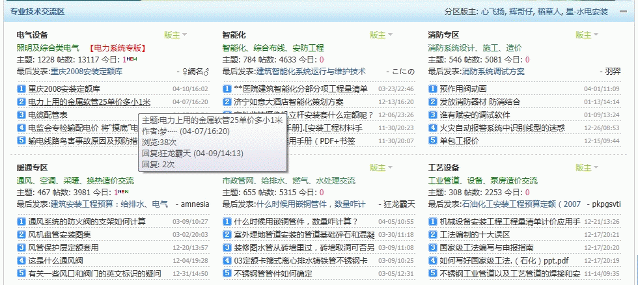
Task: Open the 暖通专区 forum board
Action: point(33,167)
